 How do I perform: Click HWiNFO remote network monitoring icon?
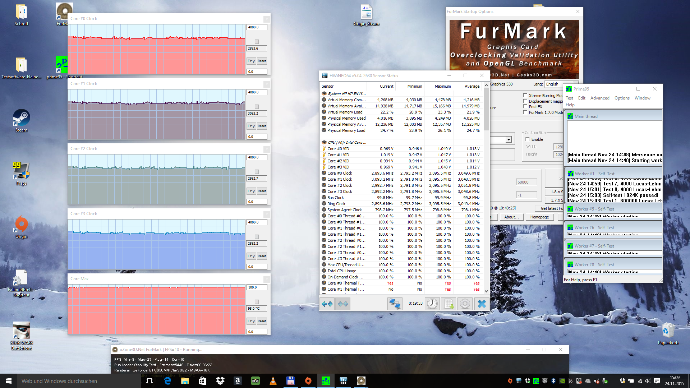click(x=395, y=304)
